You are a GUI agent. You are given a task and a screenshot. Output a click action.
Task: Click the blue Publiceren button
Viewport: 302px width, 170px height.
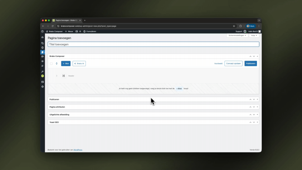coord(250,64)
